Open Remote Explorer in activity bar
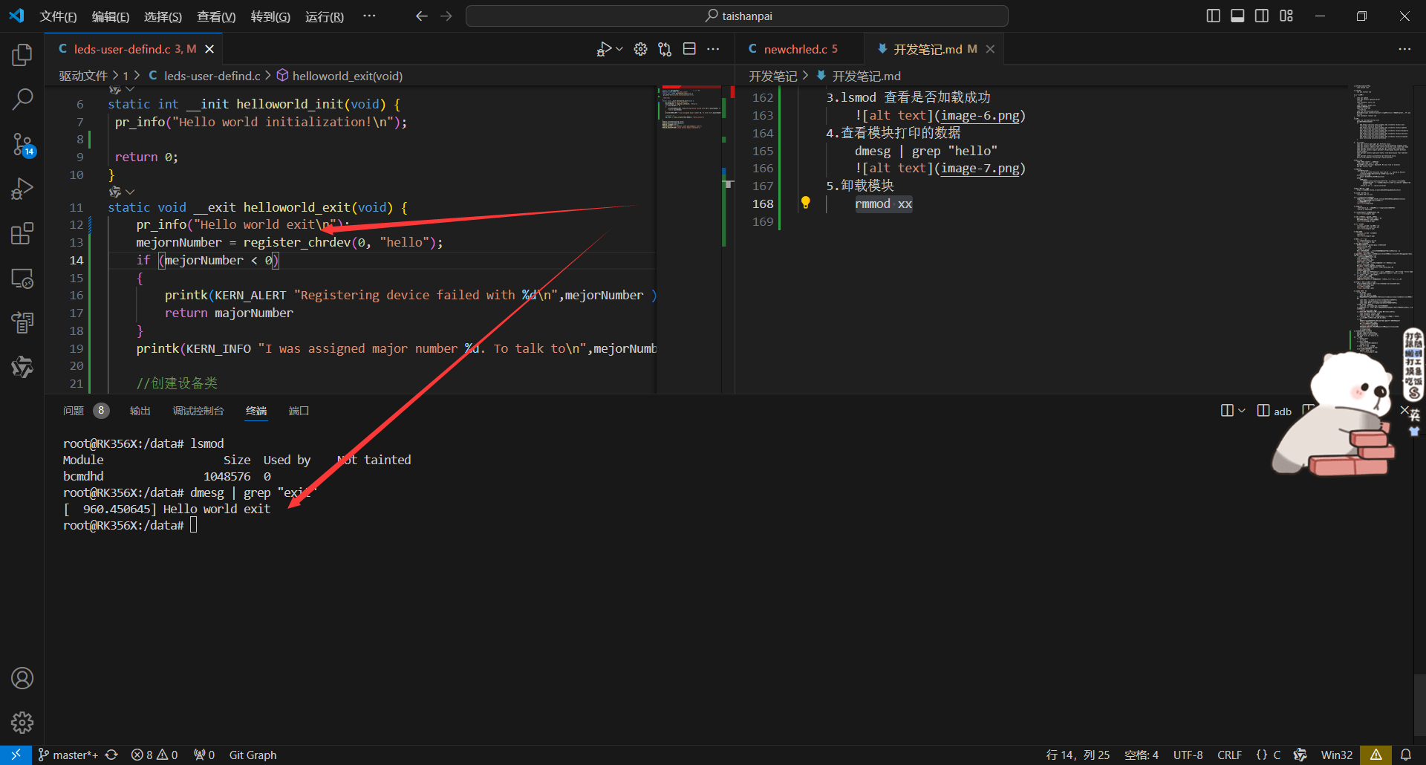The width and height of the screenshot is (1426, 765). pyautogui.click(x=22, y=279)
